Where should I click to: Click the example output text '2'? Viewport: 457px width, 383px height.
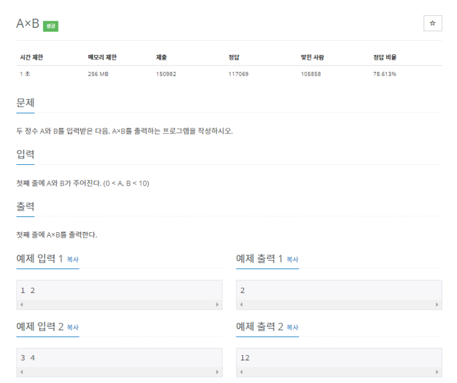point(242,290)
